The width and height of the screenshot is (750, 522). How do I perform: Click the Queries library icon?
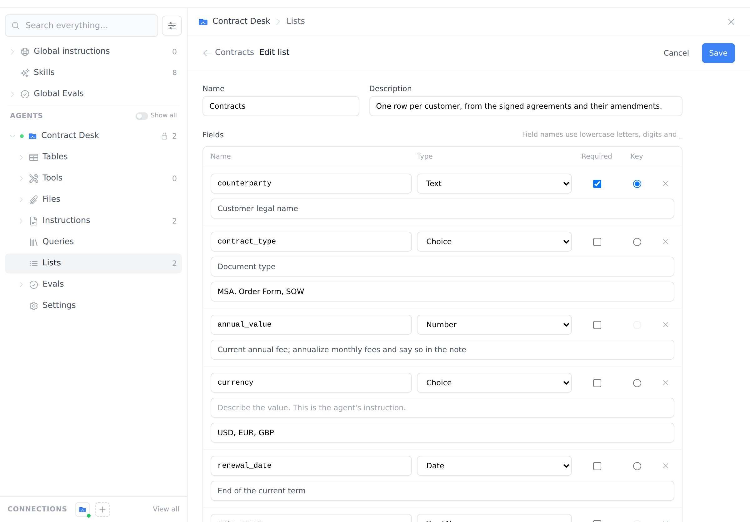click(34, 242)
